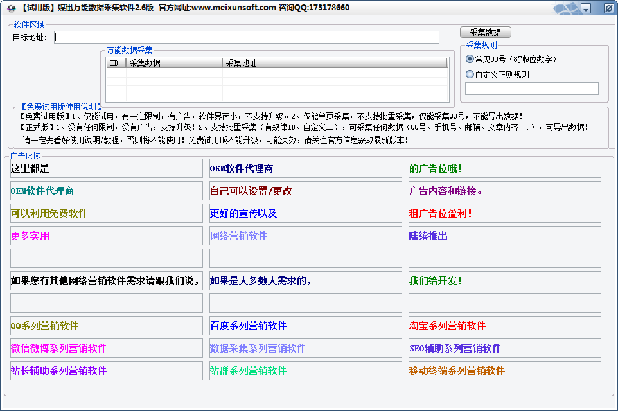This screenshot has height=411, width=618.
Task: Click the 站长辅助系列营销软件 cell
Action: tap(107, 371)
